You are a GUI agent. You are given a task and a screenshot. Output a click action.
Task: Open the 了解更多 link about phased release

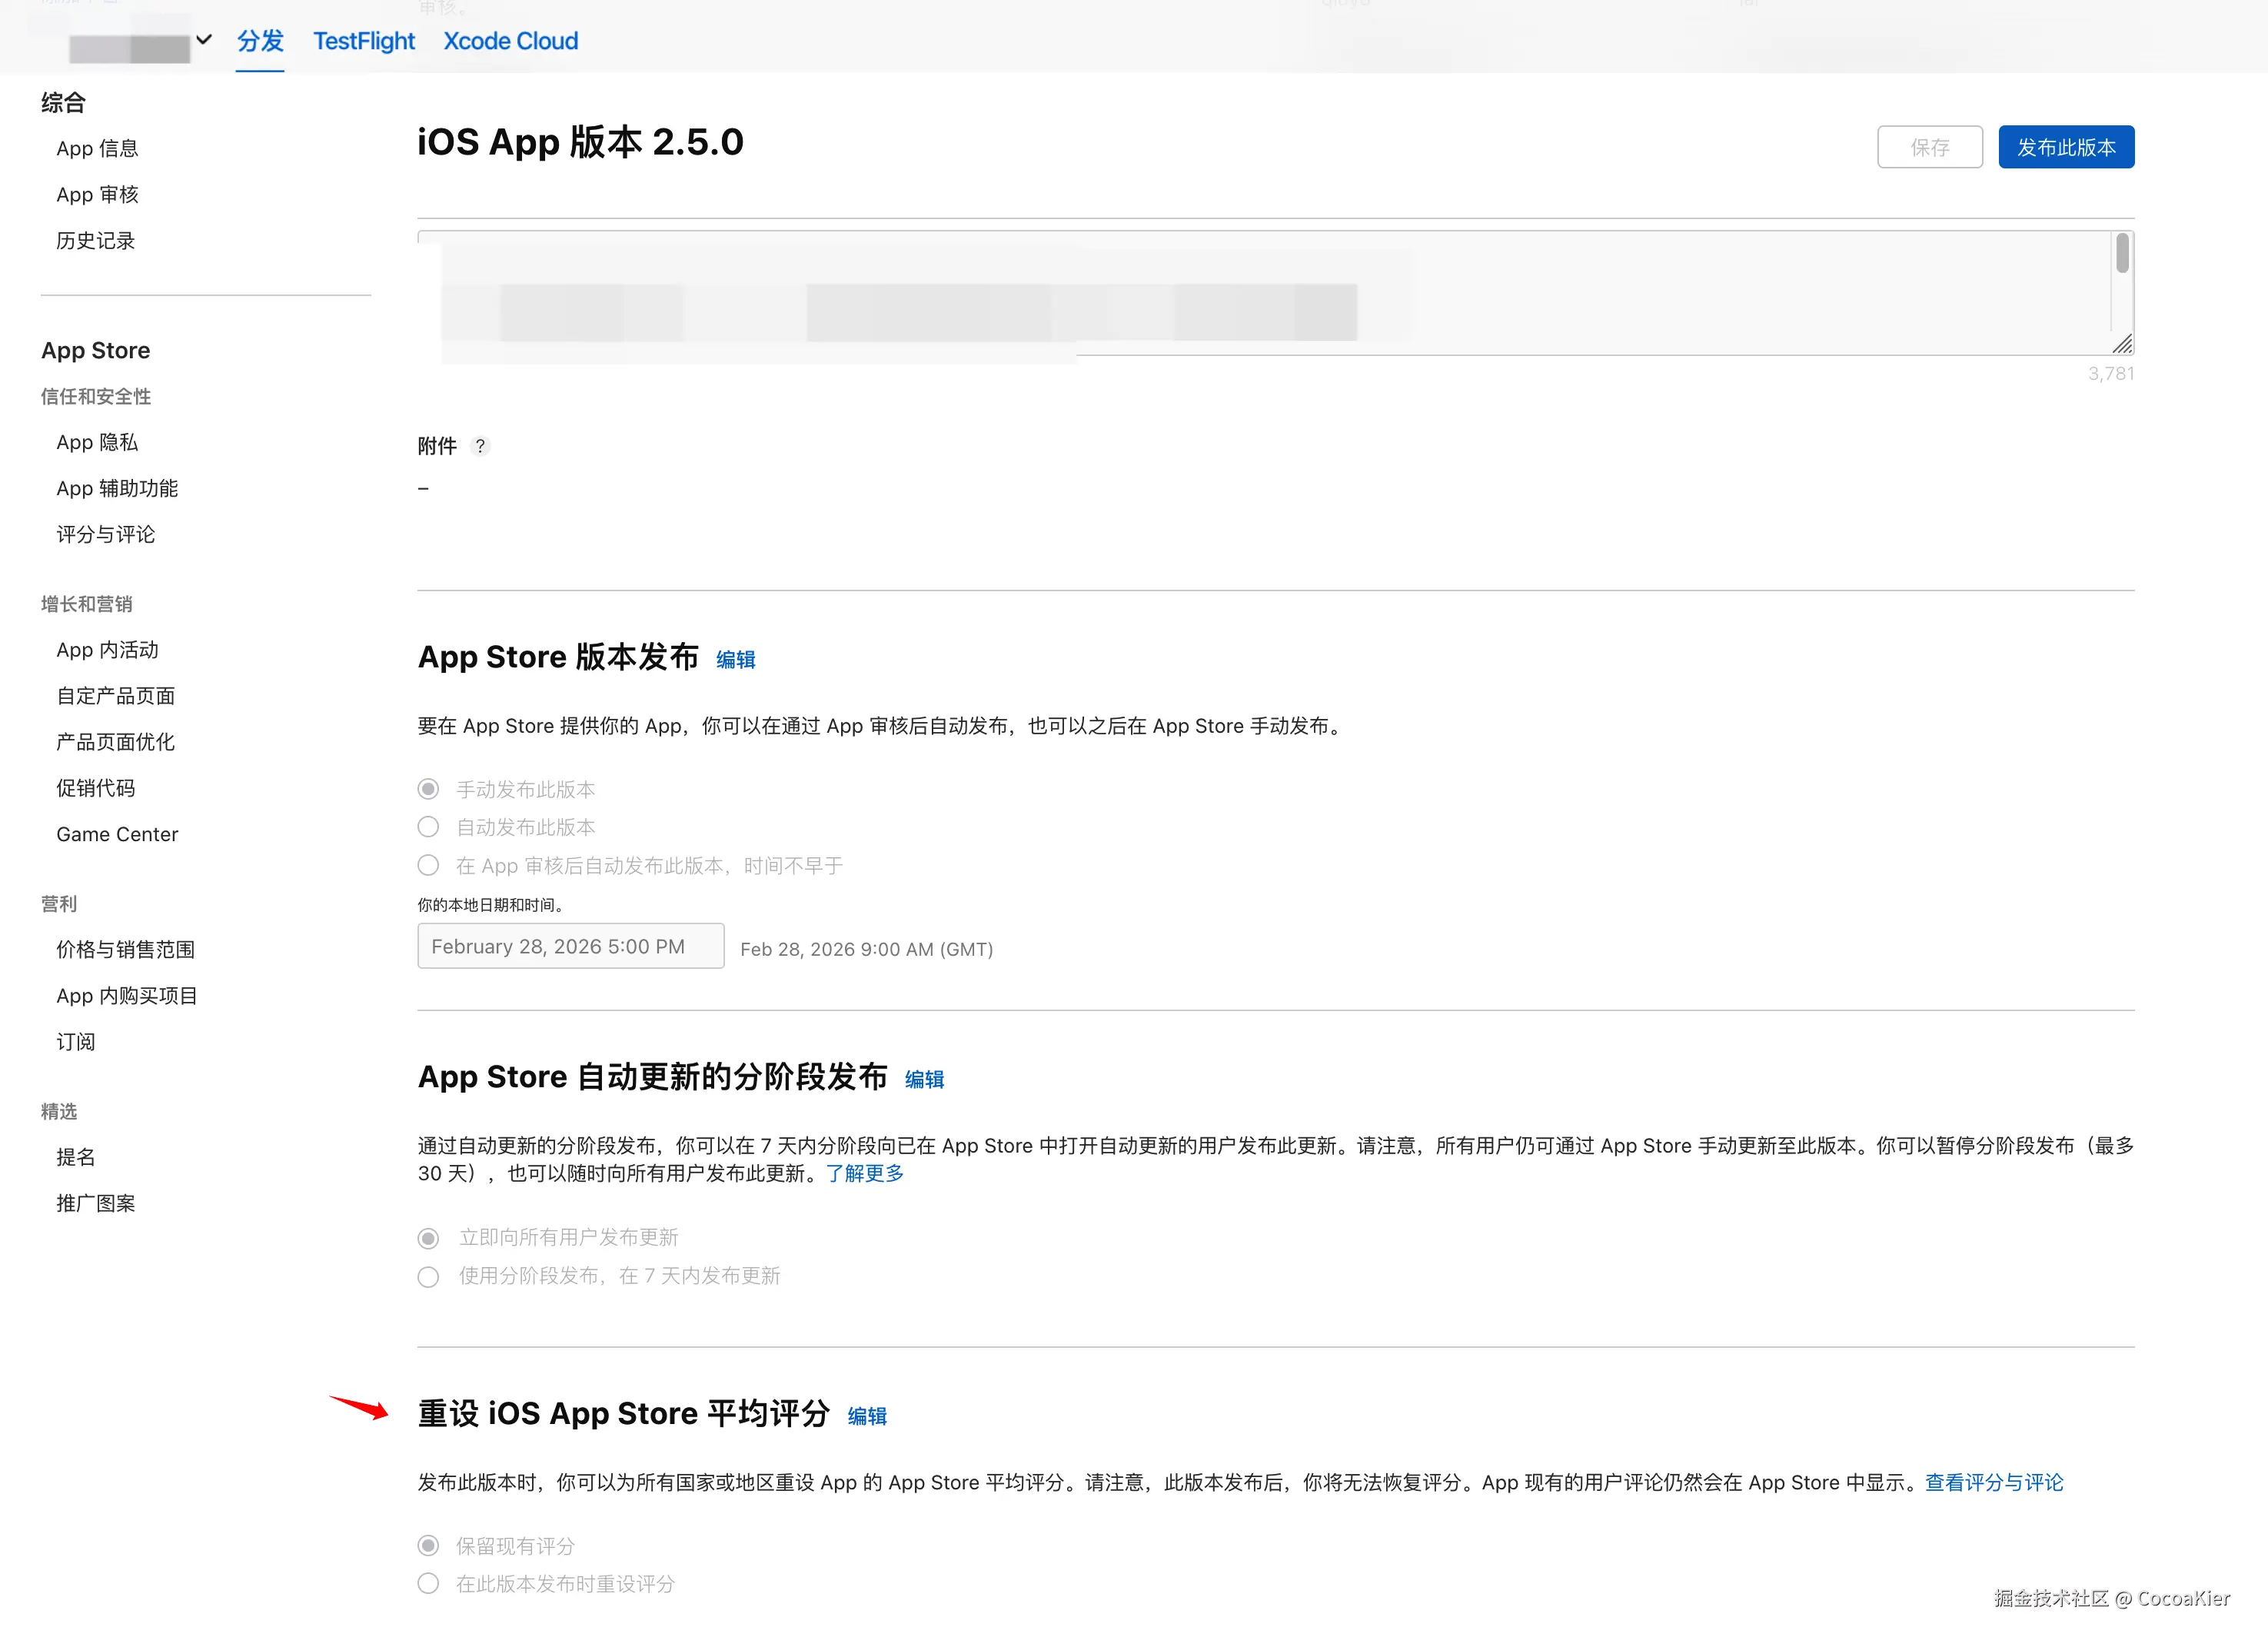coord(864,1173)
